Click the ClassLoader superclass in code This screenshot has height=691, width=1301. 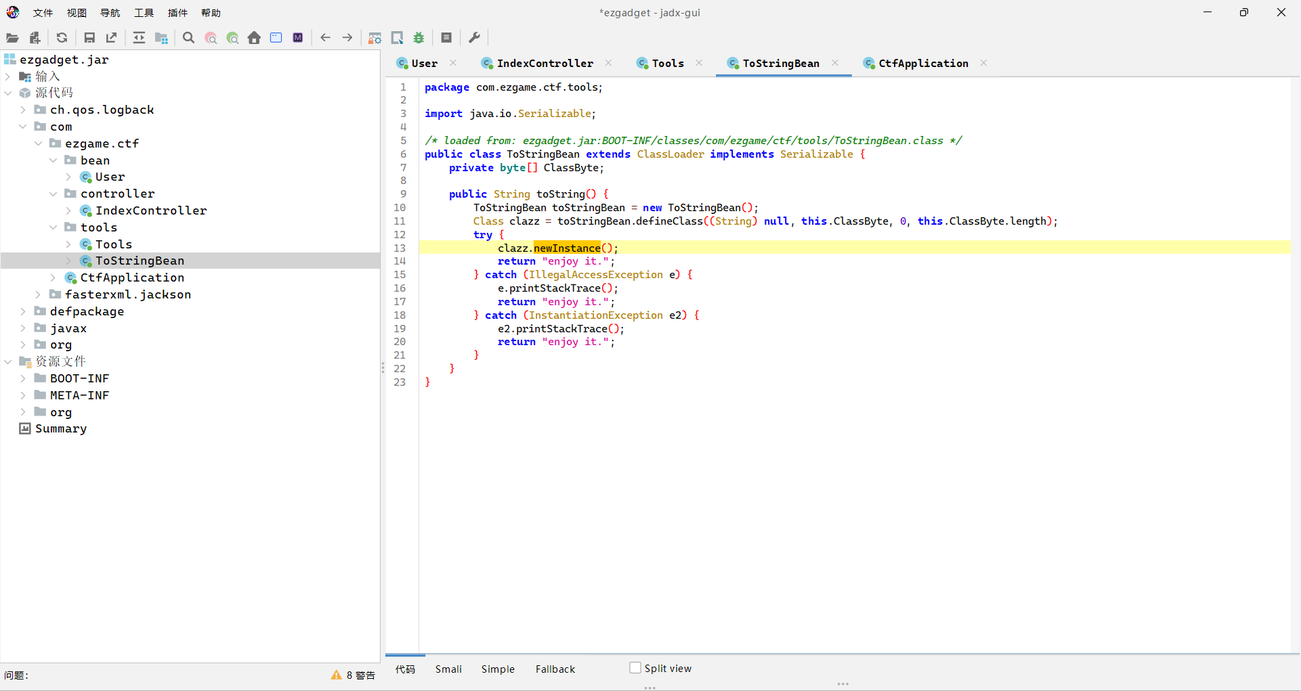(670, 154)
